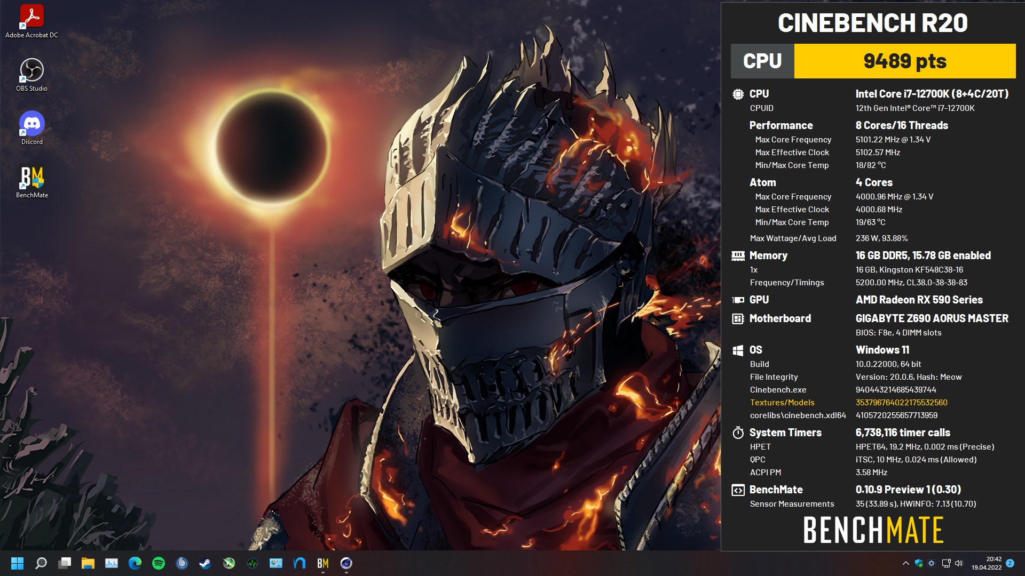Launch the BenchMate desktop shortcut
Viewport: 1025px width, 576px height.
coord(31,182)
